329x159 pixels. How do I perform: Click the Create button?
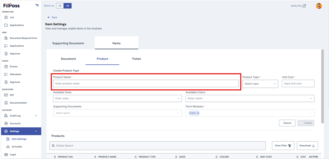[x=306, y=123]
